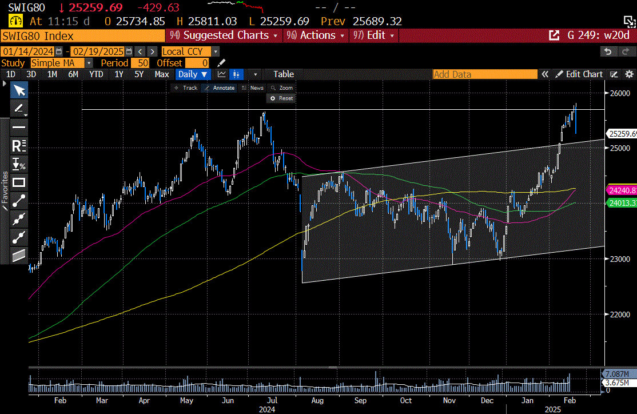This screenshot has height=414, width=637.
Task: Select 1M time range
Action: click(52, 74)
